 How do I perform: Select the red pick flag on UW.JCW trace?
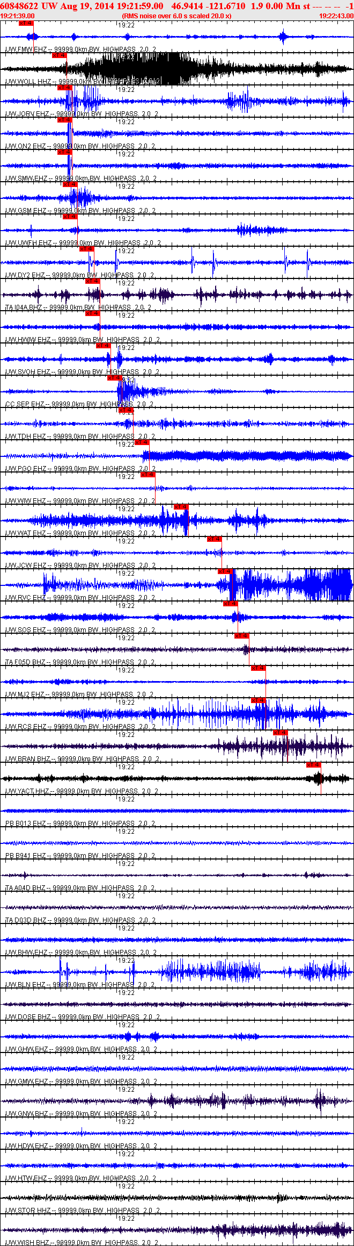coord(215,539)
